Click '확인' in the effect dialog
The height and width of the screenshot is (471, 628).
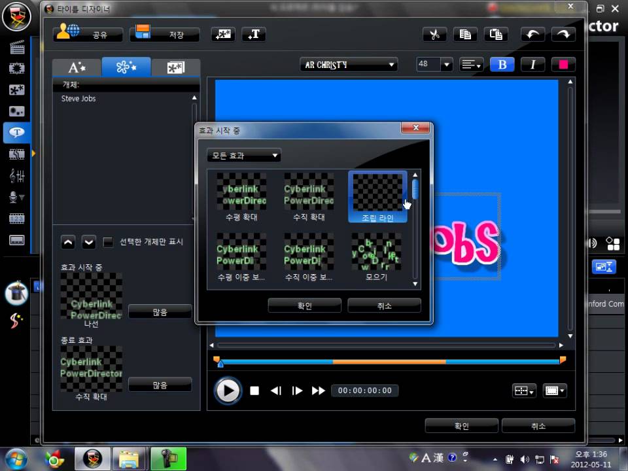tap(304, 305)
